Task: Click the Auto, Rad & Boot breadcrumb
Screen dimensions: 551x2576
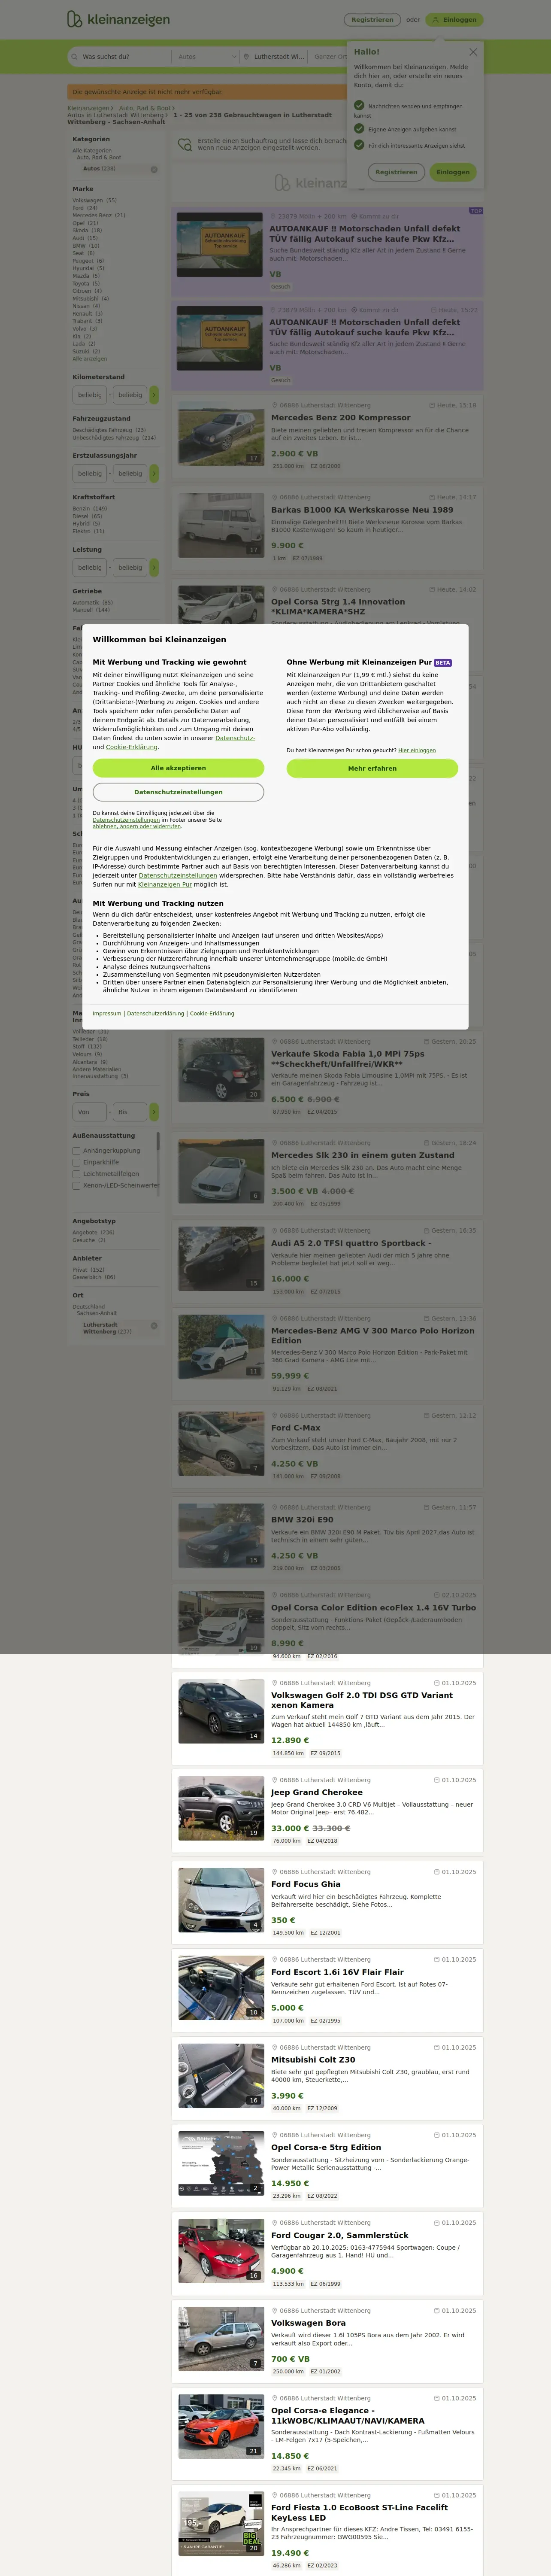Action: click(144, 108)
